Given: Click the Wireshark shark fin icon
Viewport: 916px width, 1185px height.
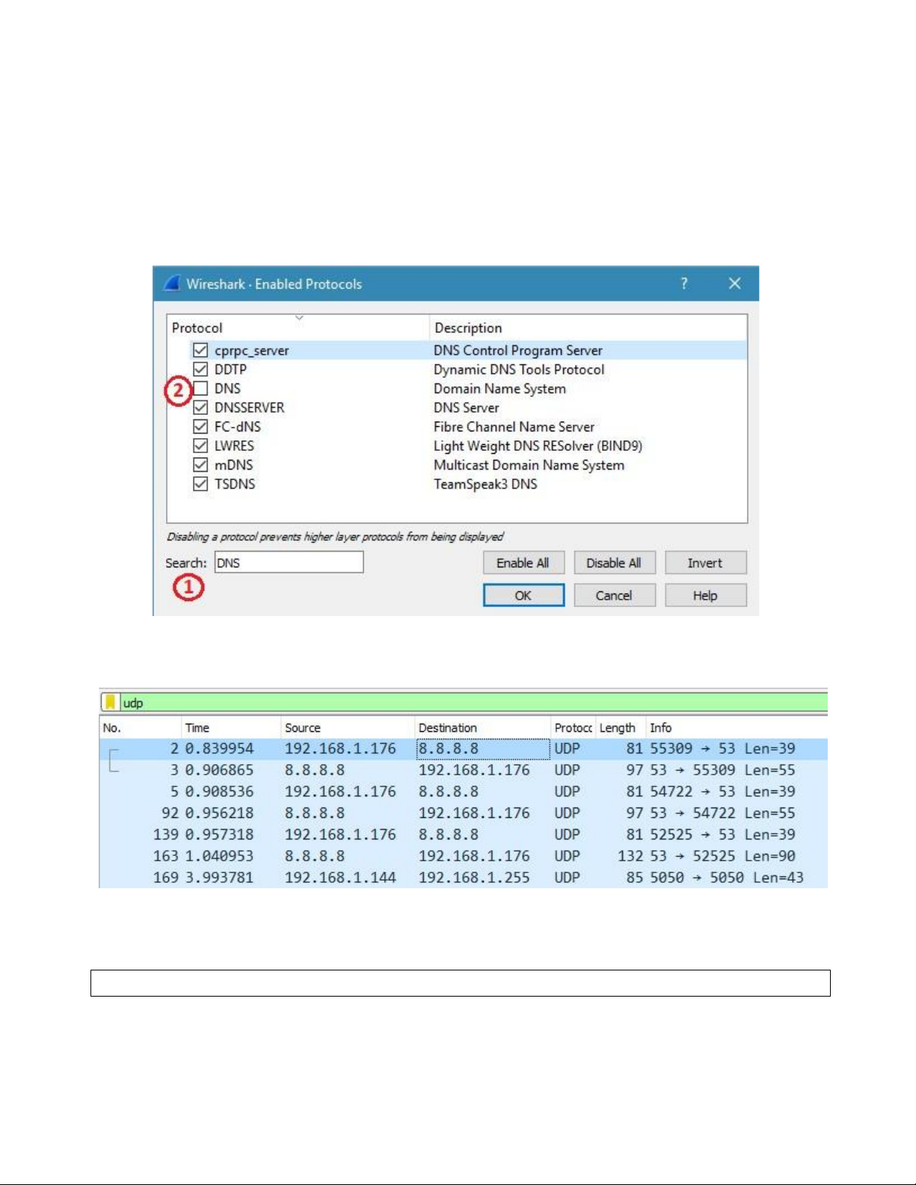Looking at the screenshot, I should pos(172,283).
